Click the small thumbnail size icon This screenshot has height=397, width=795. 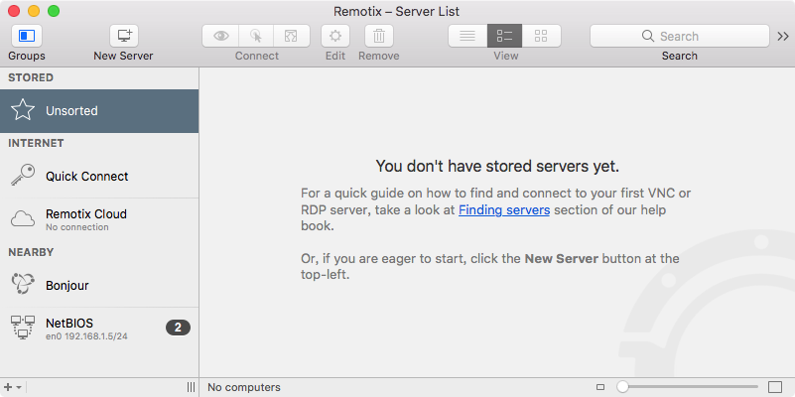point(600,387)
